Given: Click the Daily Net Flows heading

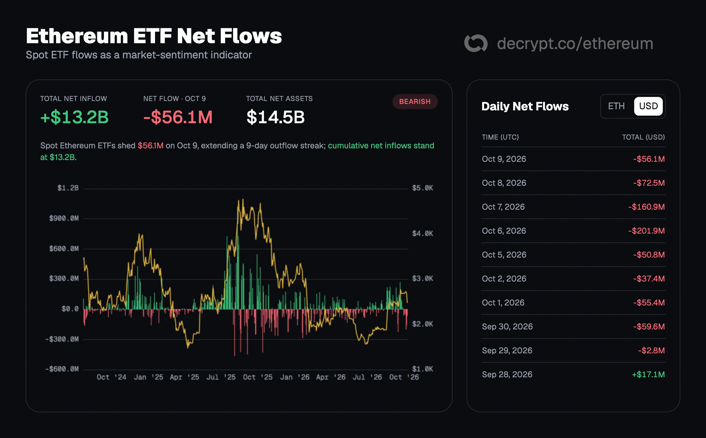Looking at the screenshot, I should (525, 106).
